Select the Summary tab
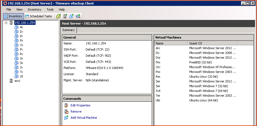 point(68,30)
